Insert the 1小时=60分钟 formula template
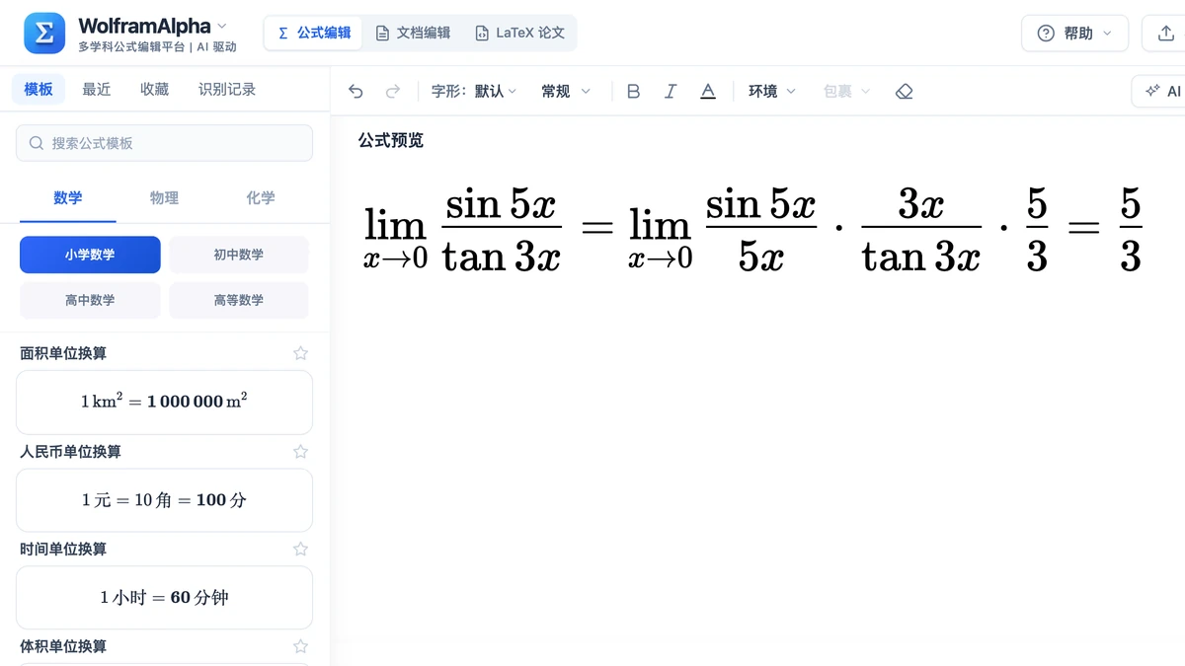 [164, 598]
